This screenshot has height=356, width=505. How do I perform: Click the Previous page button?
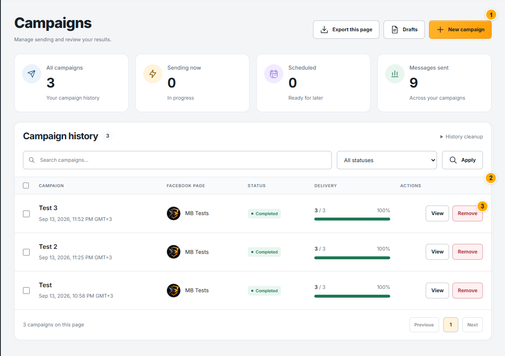(424, 325)
